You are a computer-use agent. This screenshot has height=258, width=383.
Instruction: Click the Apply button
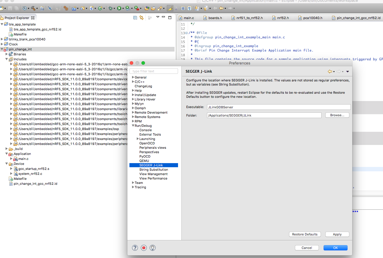[337, 234]
